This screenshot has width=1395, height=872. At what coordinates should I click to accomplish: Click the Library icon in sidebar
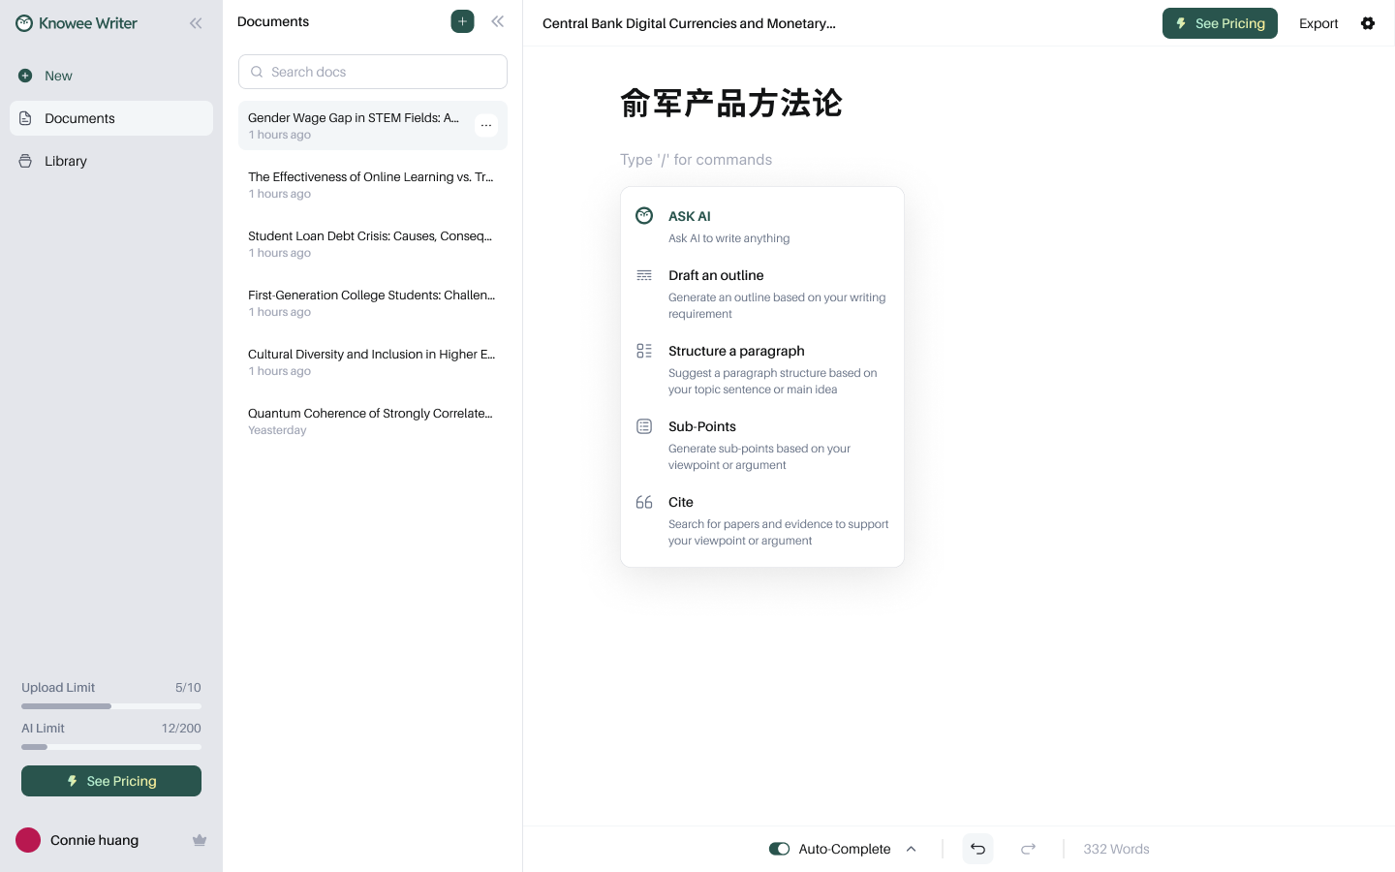25,161
